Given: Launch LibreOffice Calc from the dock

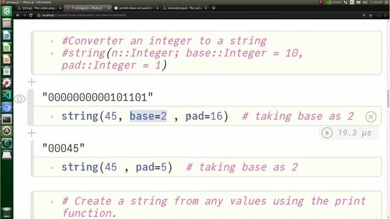Looking at the screenshot, I should pyautogui.click(x=7, y=47).
